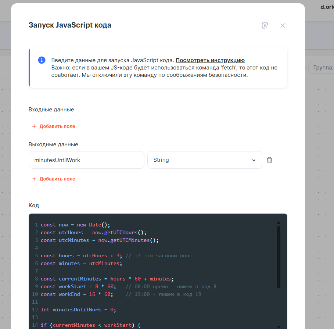Click the plus icon below Входные данные
This screenshot has height=329, width=334.
pos(34,126)
